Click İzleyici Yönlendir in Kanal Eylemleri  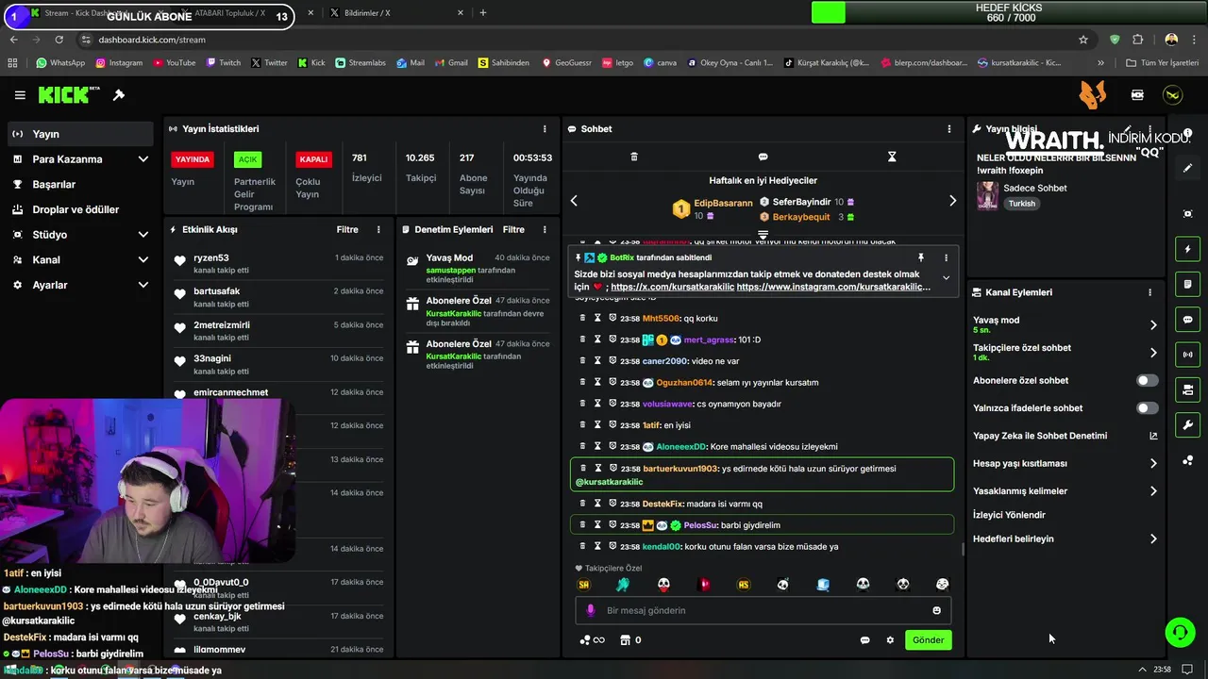(1009, 515)
